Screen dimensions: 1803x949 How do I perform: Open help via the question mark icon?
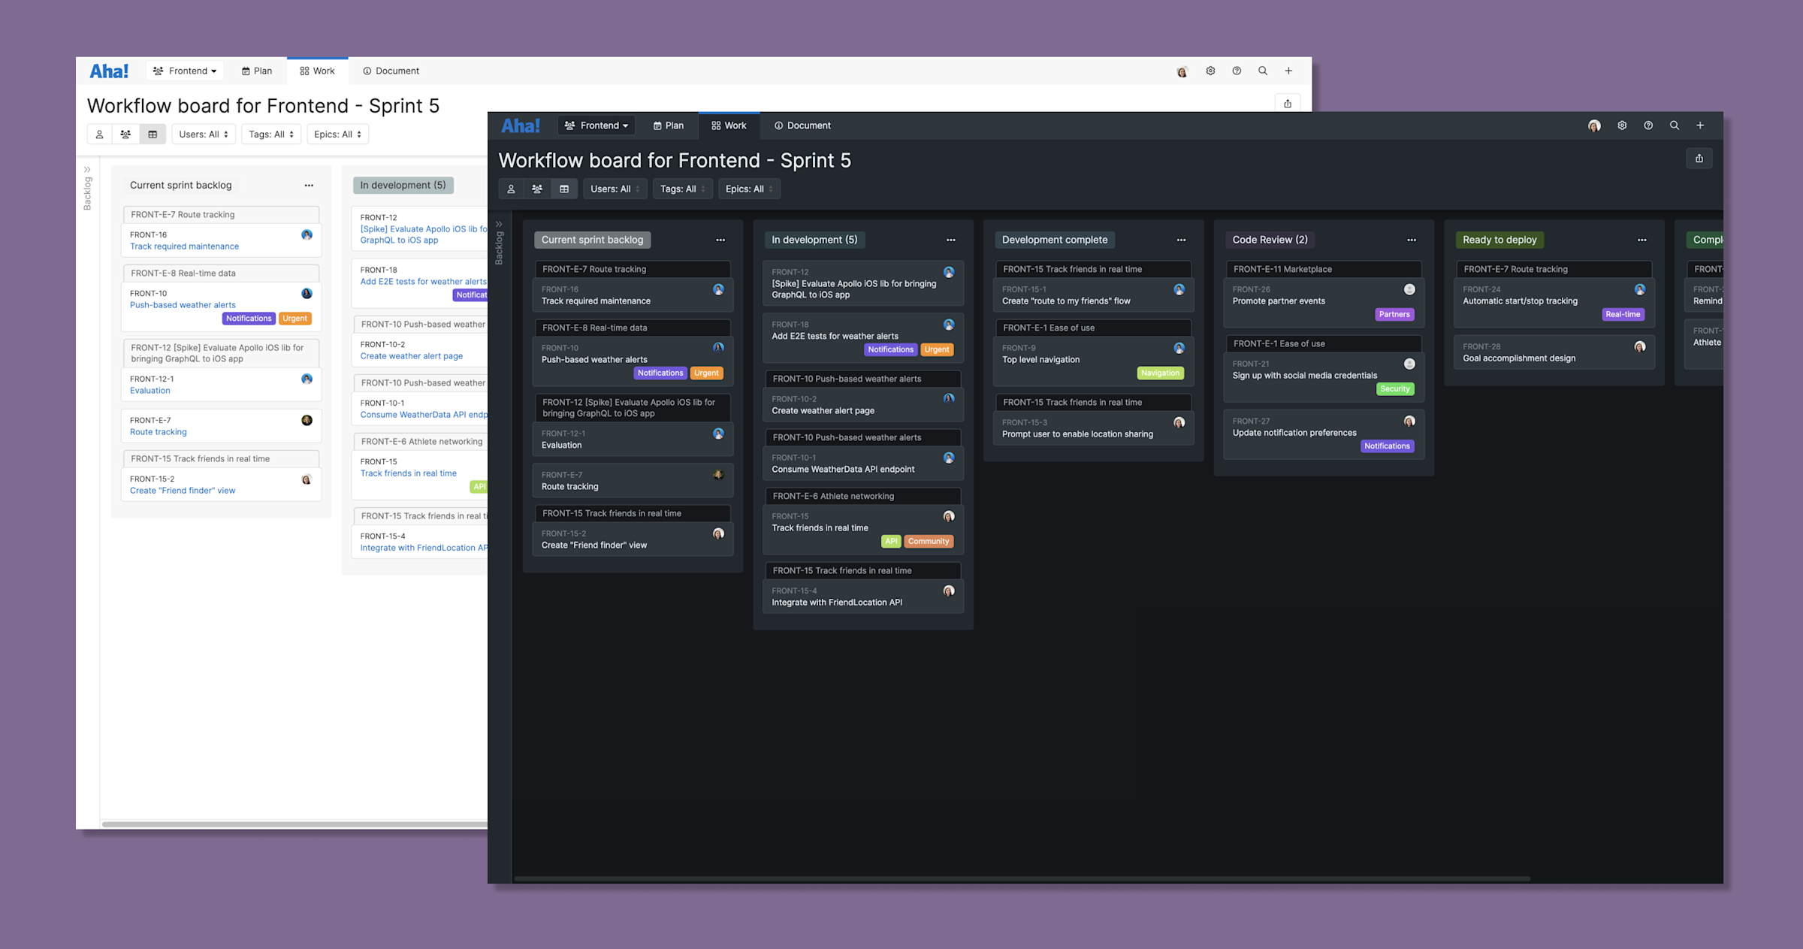click(x=1648, y=125)
